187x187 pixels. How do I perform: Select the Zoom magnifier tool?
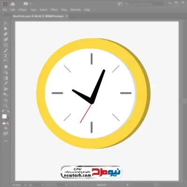[6, 106]
